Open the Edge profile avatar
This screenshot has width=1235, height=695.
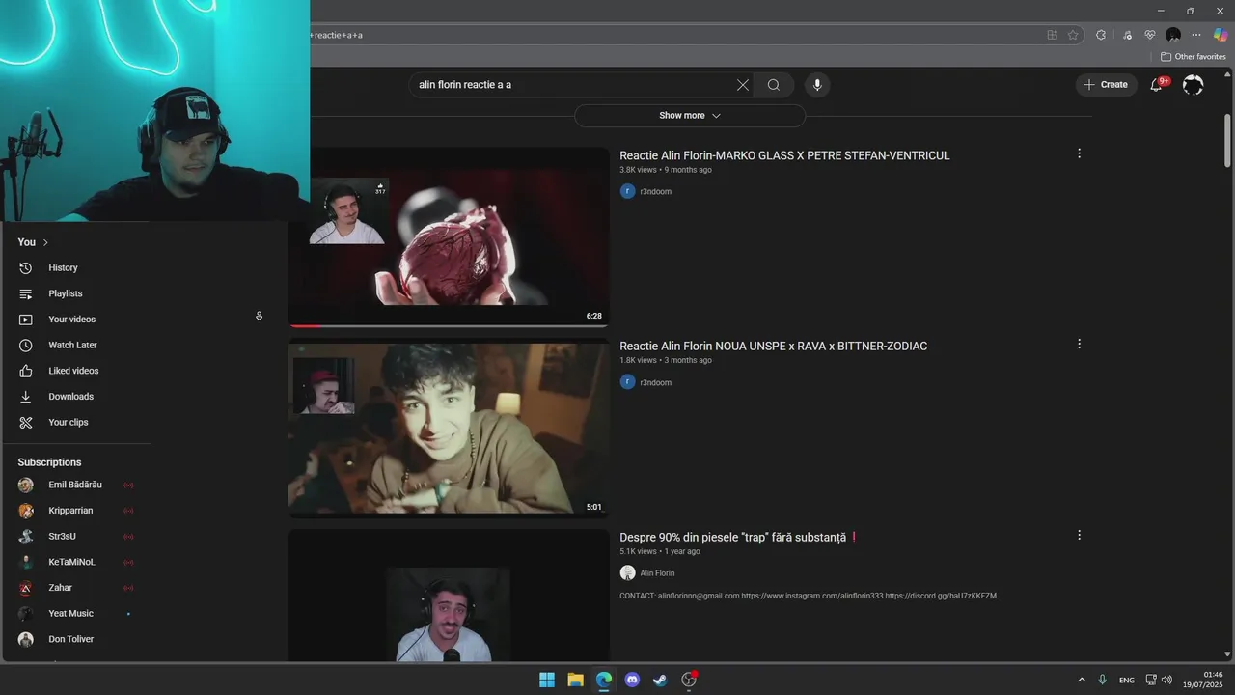(x=1173, y=35)
